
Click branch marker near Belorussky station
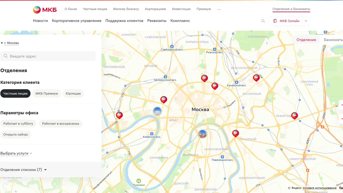pos(164,99)
